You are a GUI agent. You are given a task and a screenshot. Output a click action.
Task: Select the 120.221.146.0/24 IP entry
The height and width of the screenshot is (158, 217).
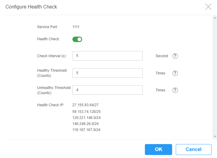pyautogui.click(x=86, y=118)
